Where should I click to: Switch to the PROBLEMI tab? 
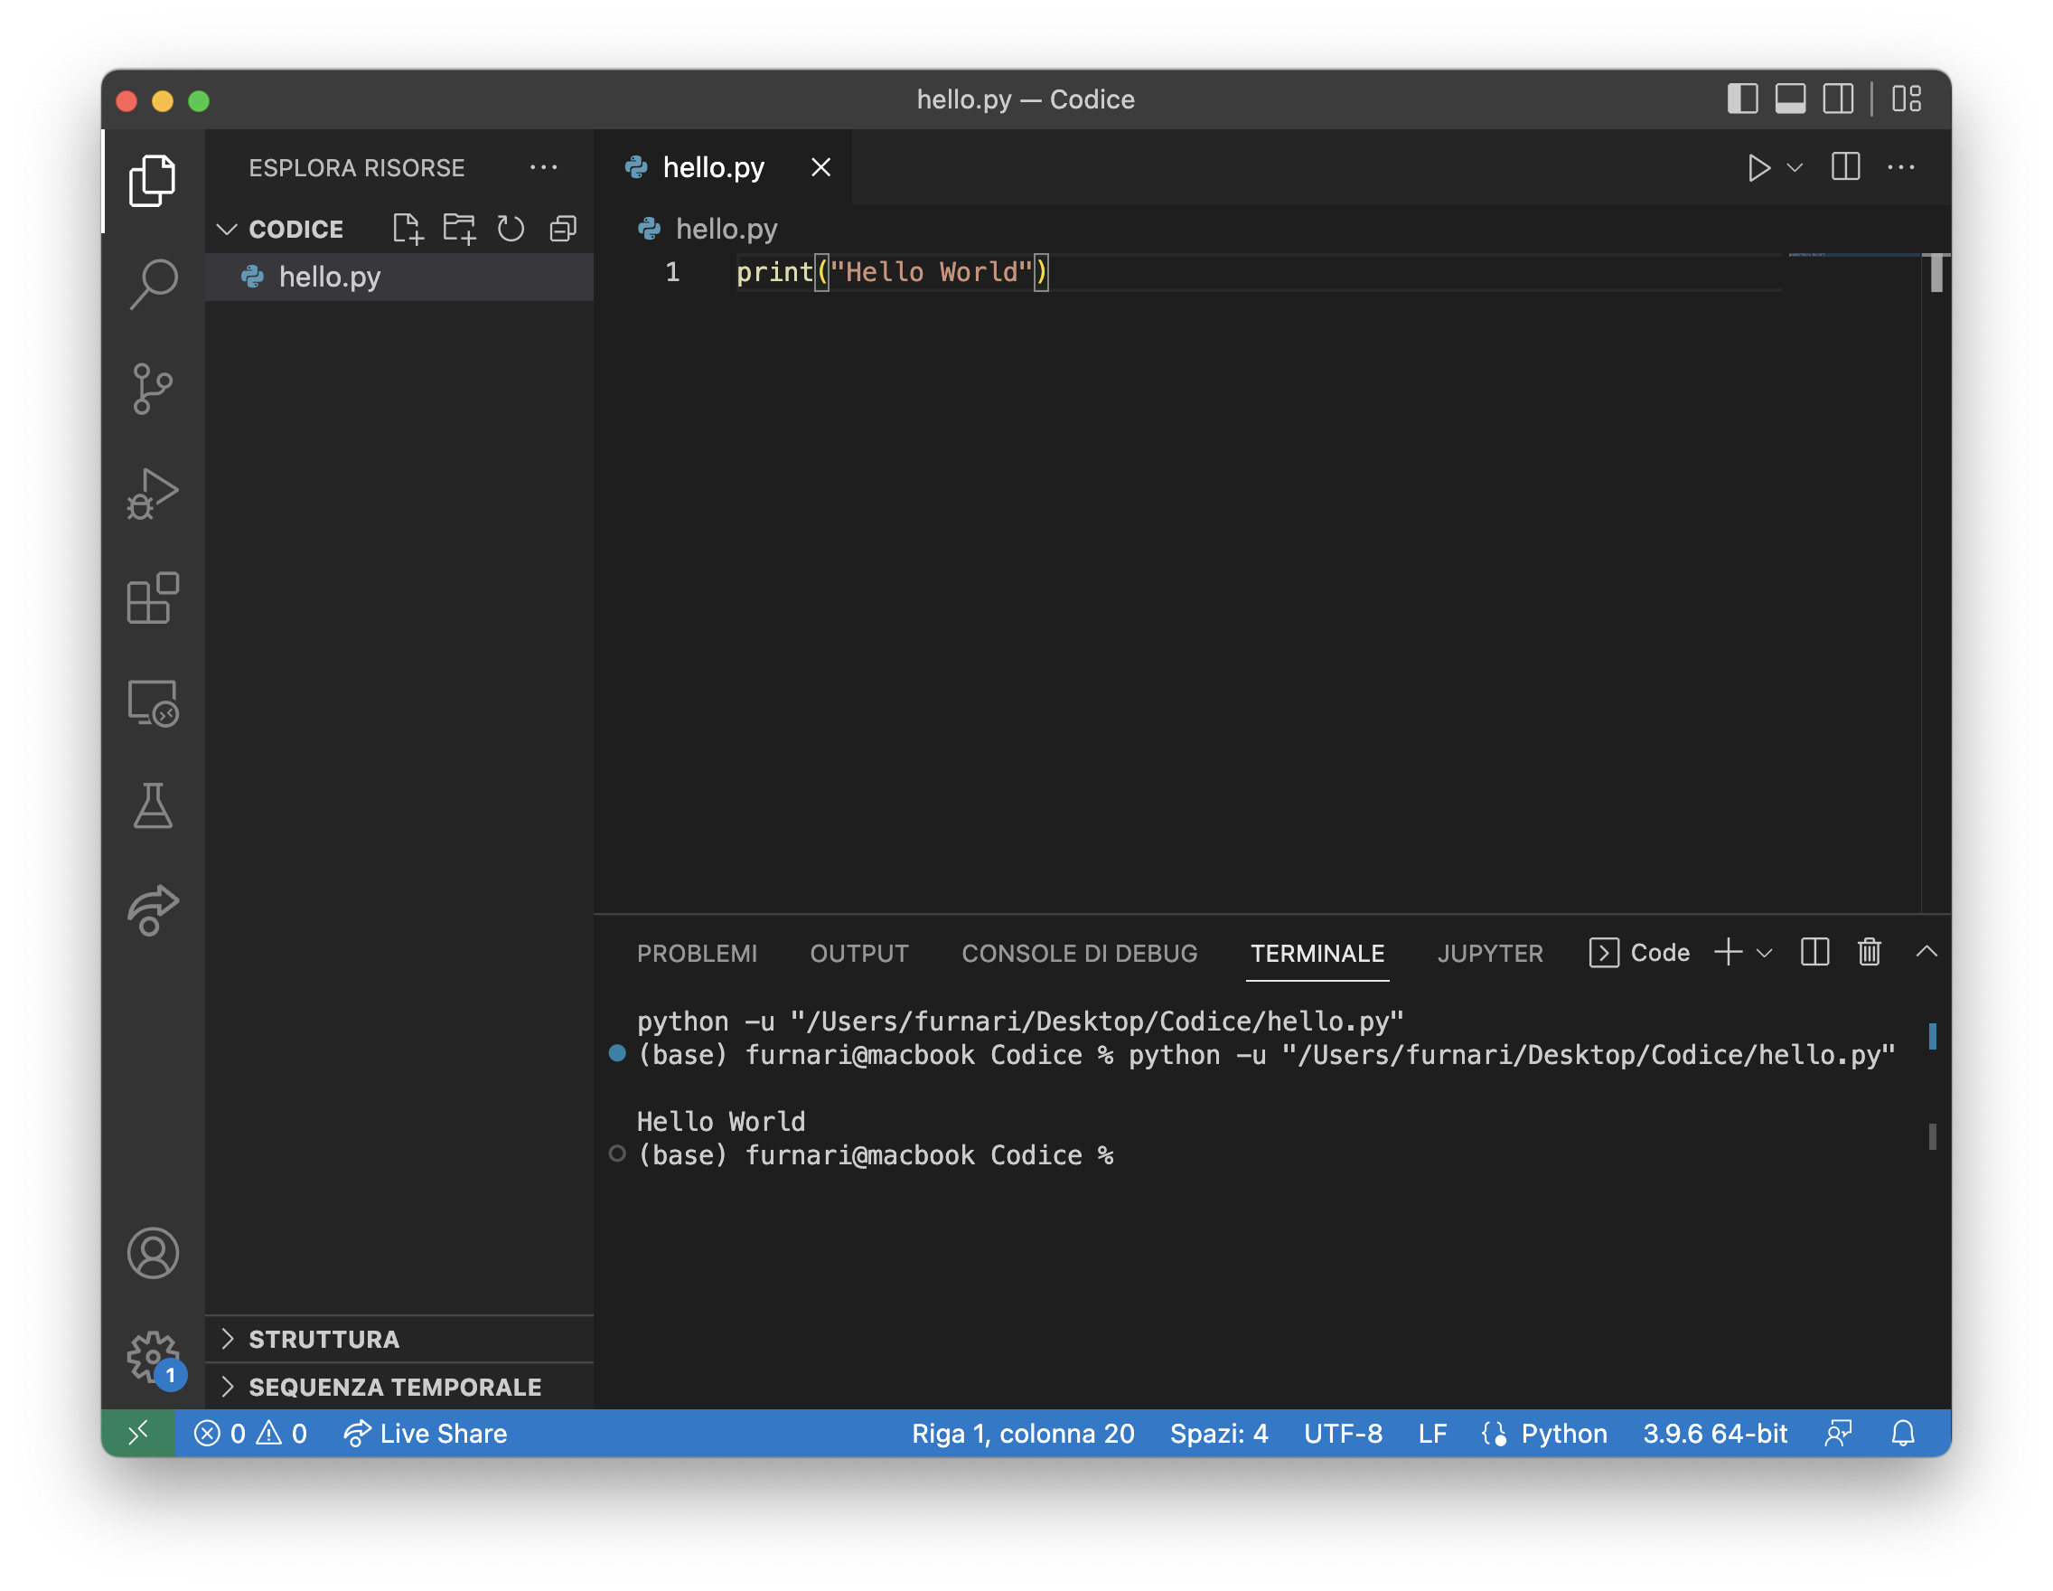pos(697,954)
